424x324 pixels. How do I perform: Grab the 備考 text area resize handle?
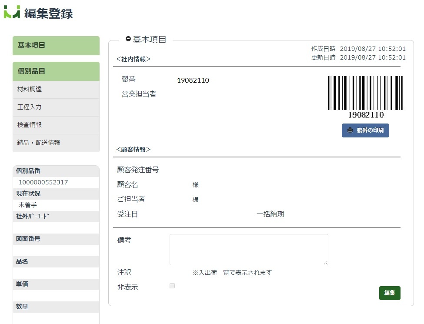326,263
